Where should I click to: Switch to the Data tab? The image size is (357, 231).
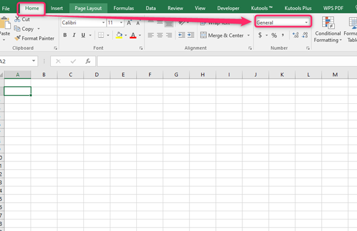click(x=151, y=8)
